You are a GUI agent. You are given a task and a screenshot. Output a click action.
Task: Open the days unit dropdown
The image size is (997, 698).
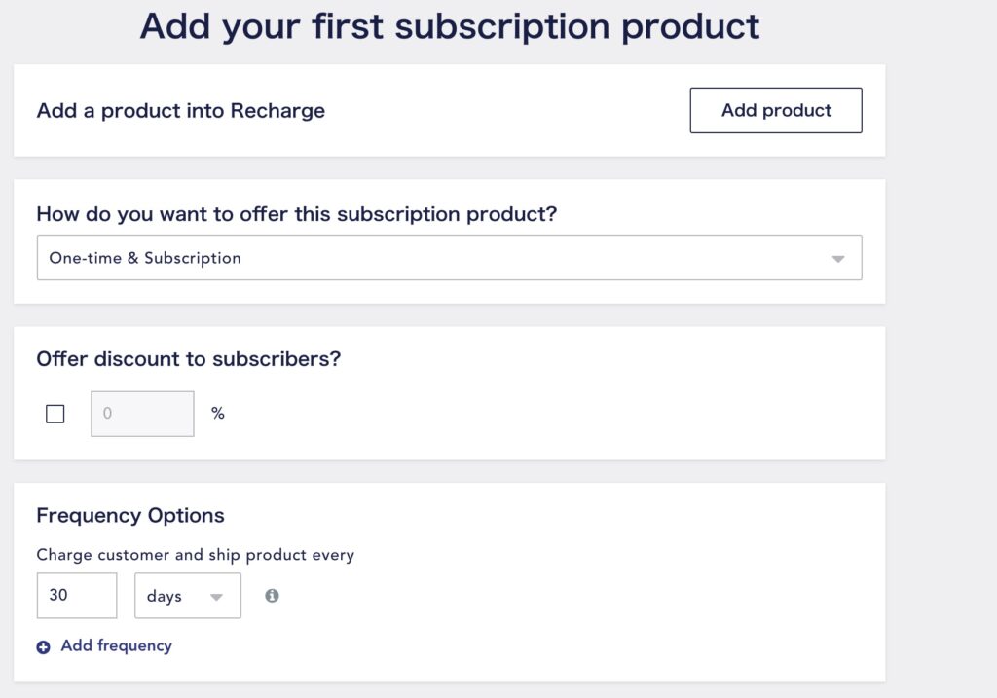pos(188,596)
